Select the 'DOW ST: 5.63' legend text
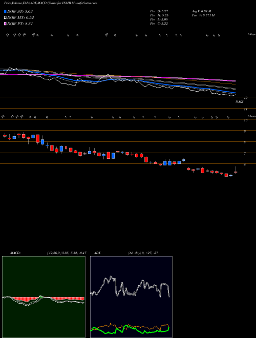Viewport: 256px width, 338px height. (20, 11)
